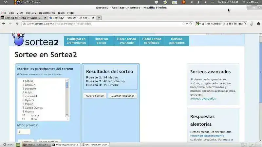Viewport: 262px width, 147px height.
Task: Click the orange notification tray icon
Action: click(x=184, y=2)
